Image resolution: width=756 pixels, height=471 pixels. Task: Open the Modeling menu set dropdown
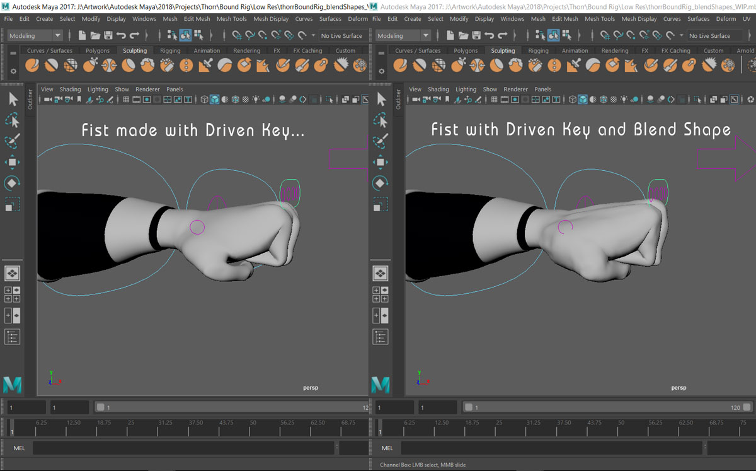(35, 35)
